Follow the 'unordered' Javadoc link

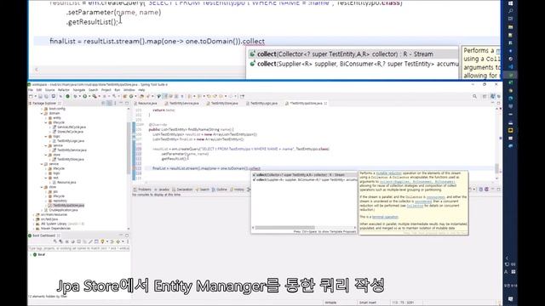pos(423,201)
